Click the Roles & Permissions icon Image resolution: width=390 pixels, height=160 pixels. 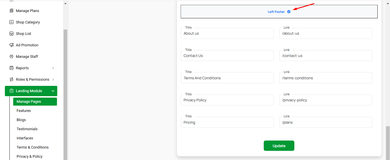11,80
